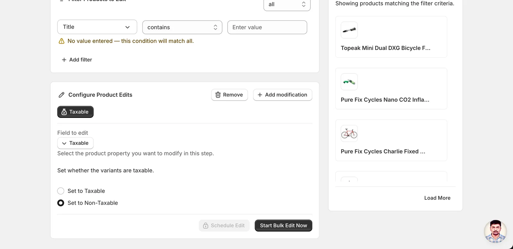Image resolution: width=513 pixels, height=249 pixels.
Task: Click 'Pure Fix Cycles Charlie Fixed ...' title
Action: (383, 151)
